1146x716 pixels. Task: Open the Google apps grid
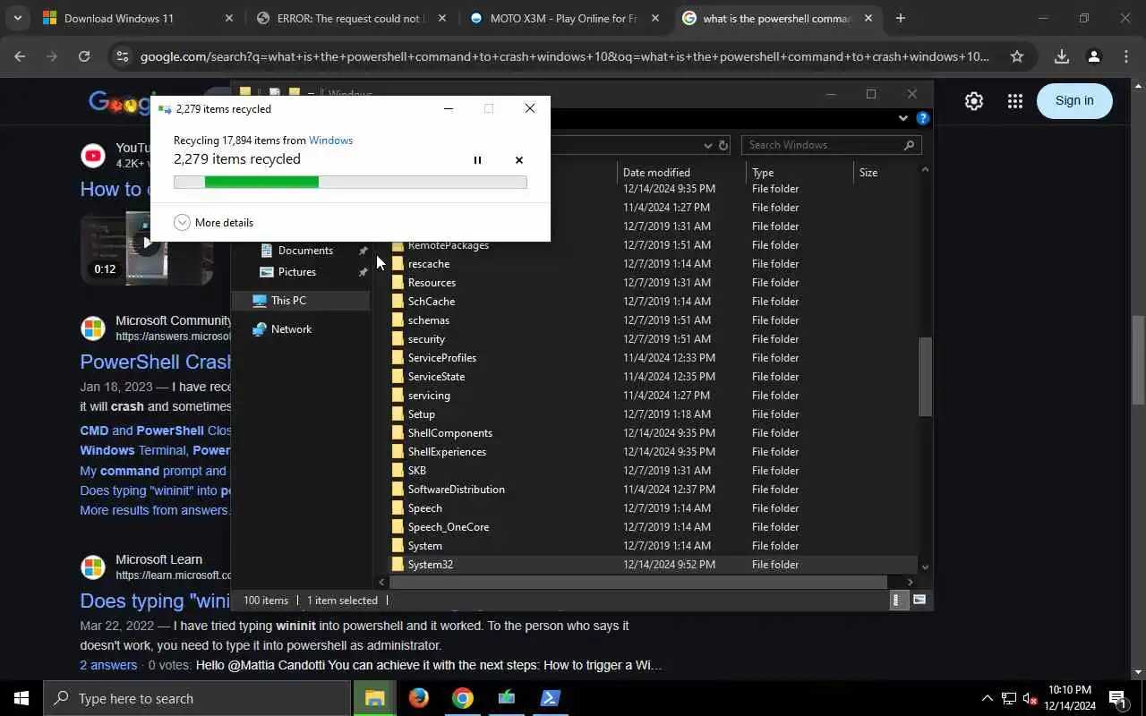tap(1014, 101)
